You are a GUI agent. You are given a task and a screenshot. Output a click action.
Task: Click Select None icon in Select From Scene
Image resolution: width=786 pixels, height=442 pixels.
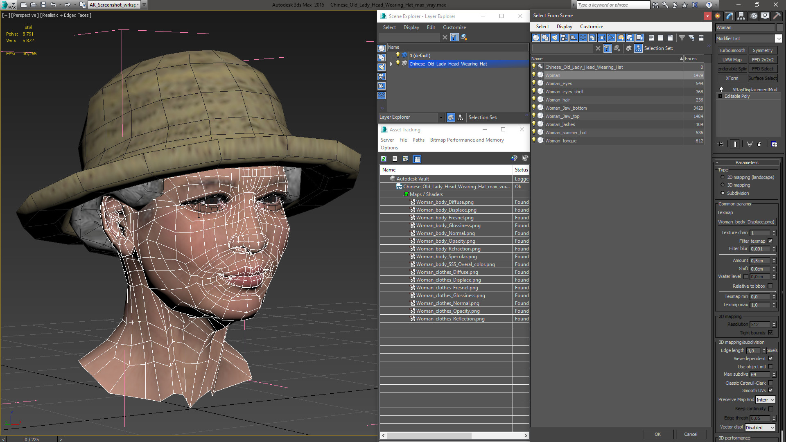tap(661, 38)
